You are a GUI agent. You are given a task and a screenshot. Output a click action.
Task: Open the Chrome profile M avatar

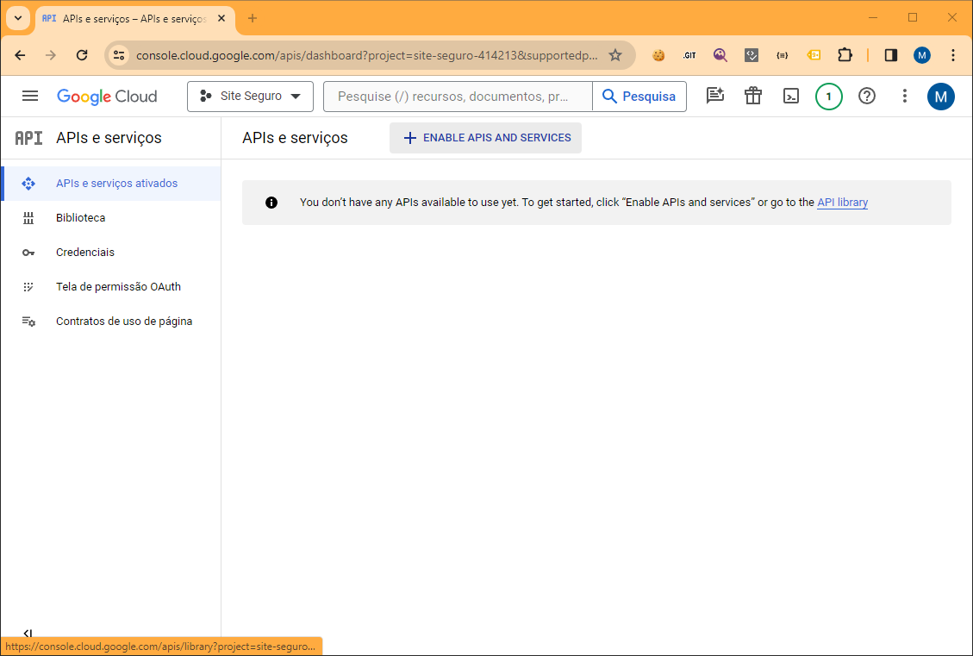922,55
